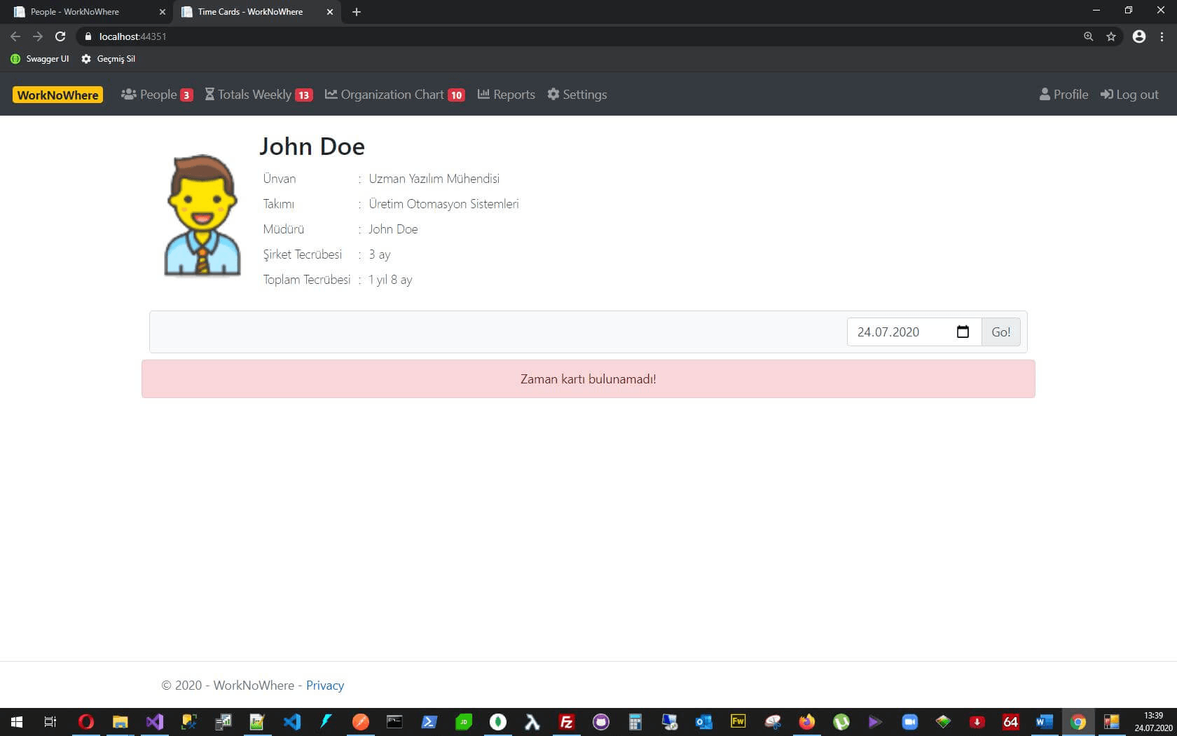Click John Doe's avatar image
Screen dimensions: 1177x736
click(x=202, y=215)
